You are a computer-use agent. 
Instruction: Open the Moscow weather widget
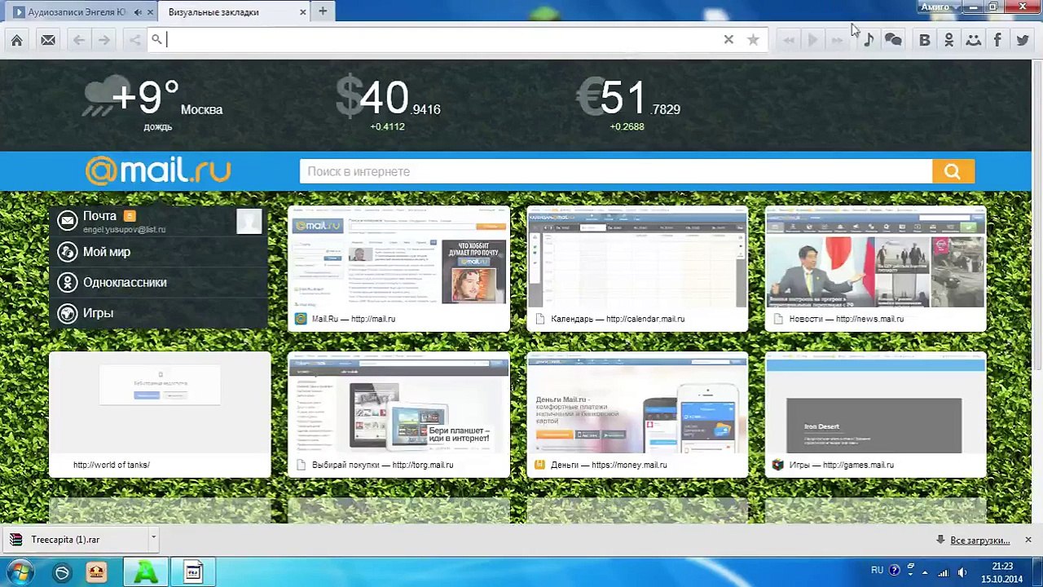click(x=152, y=103)
